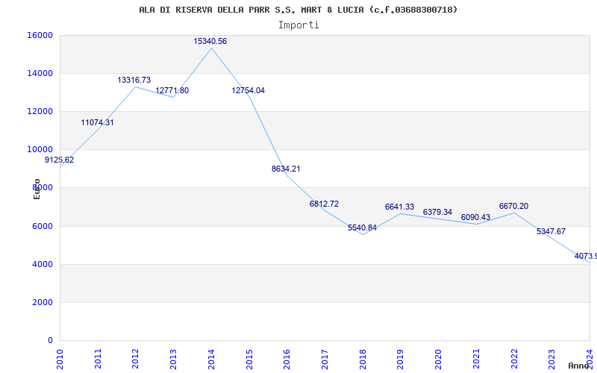Click the data label 8634.21
This screenshot has width=597, height=373.
click(286, 169)
